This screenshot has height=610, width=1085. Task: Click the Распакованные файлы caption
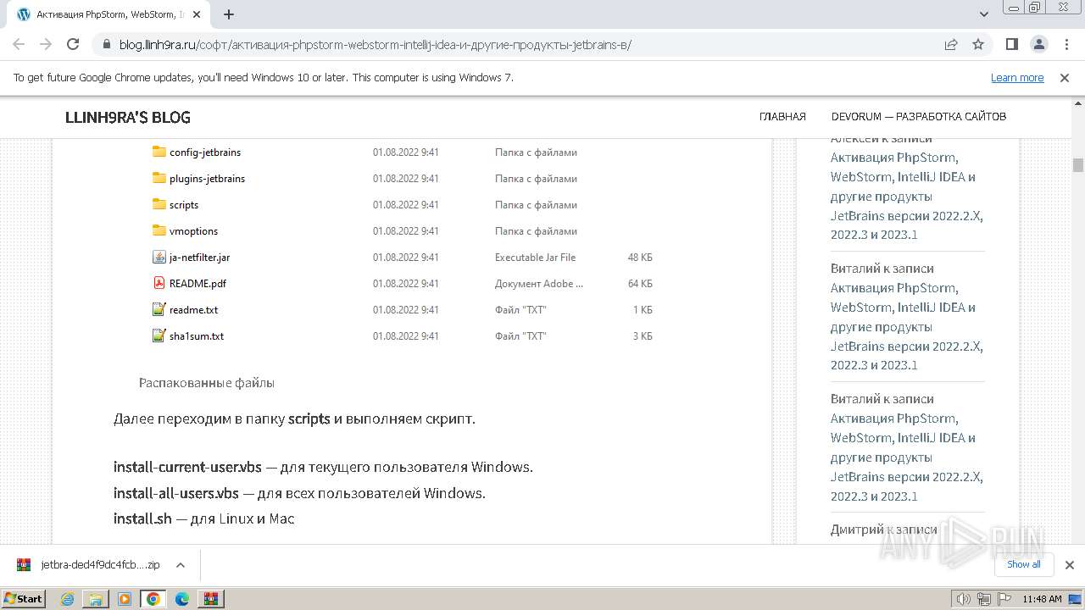[x=207, y=383]
